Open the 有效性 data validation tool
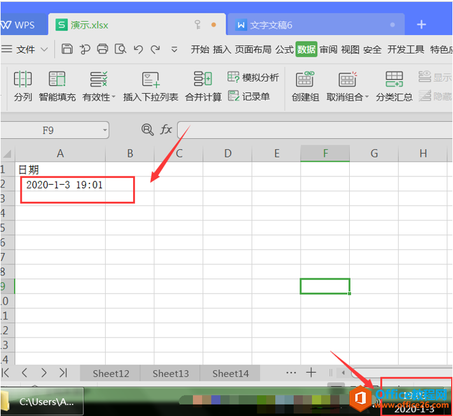 click(96, 87)
